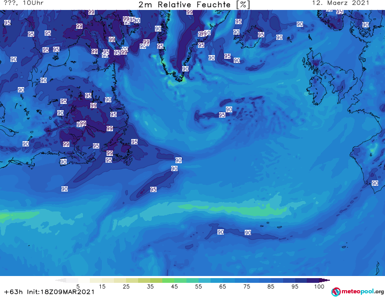The height and width of the screenshot is (297, 385).
Task: Click the 65 tick label on color scale
Action: pos(223,287)
